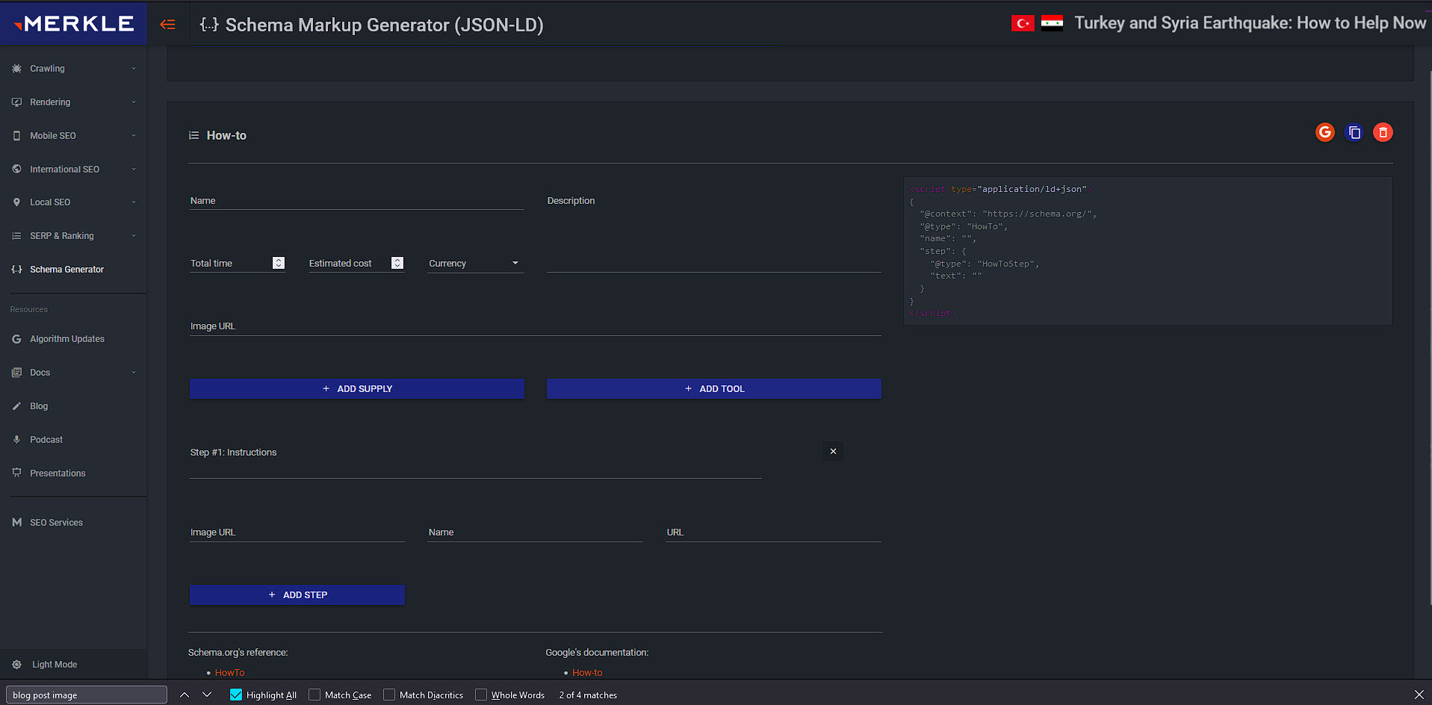Click the Crawling spider icon

(x=16, y=68)
